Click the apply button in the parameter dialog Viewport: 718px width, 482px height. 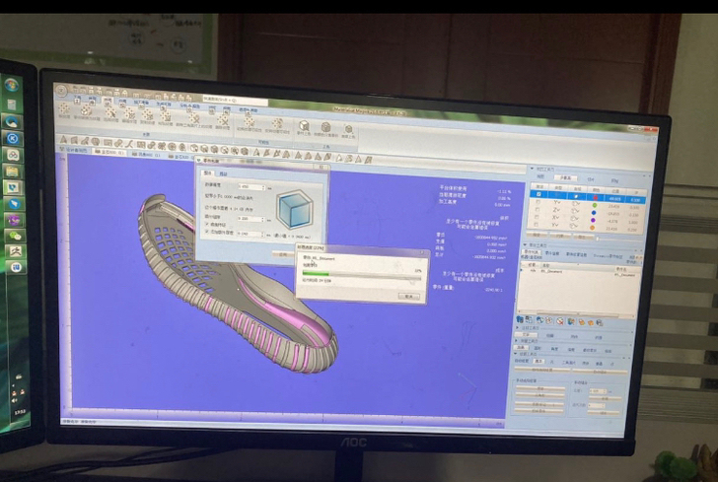coord(283,254)
